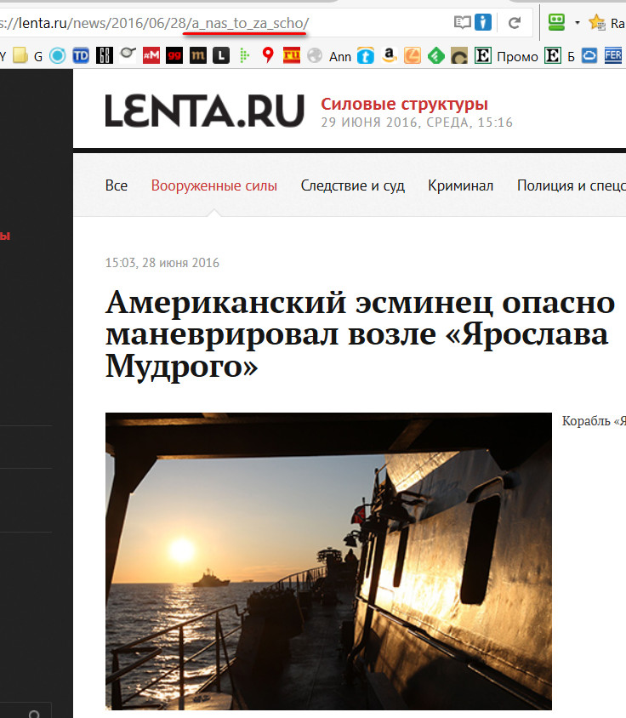Screen dimensions: 626x718
Task: Expand dropdown arrow beside green extension icon
Action: point(577,23)
